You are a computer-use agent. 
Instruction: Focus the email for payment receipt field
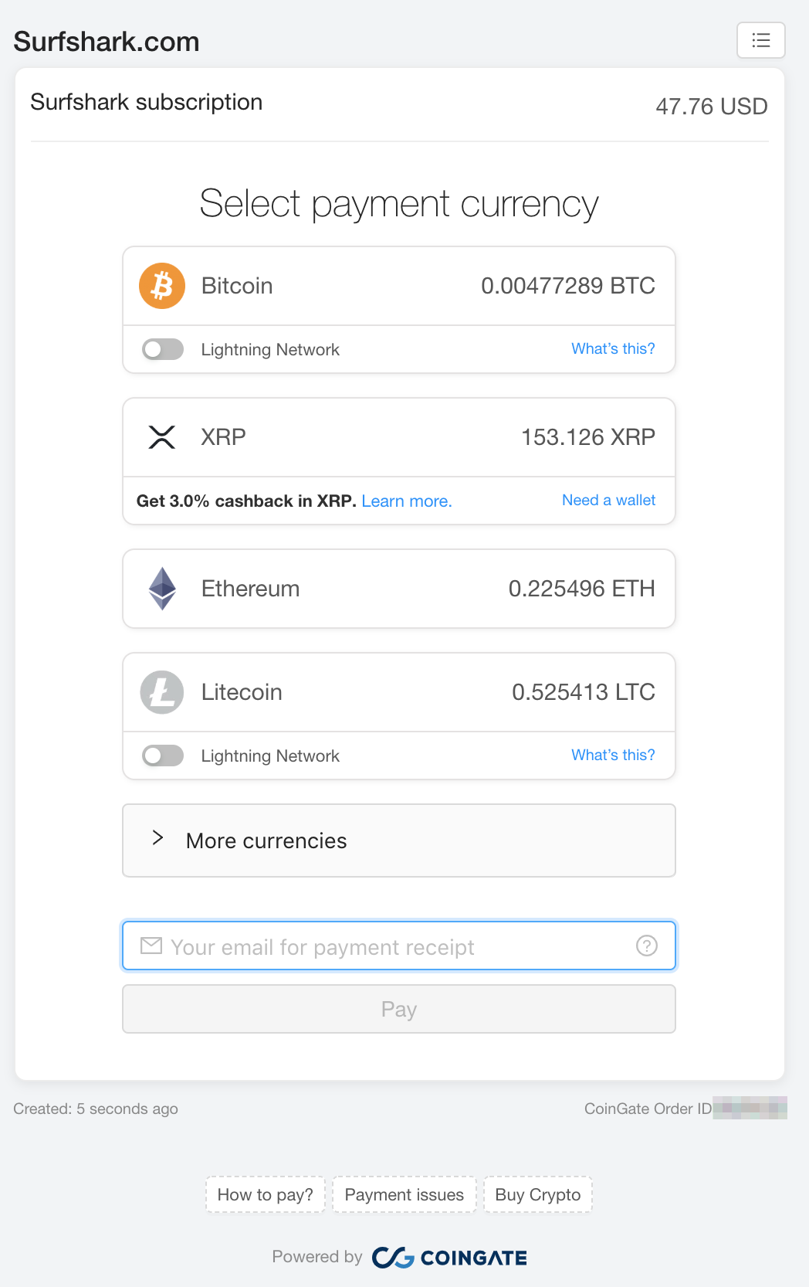click(x=399, y=946)
